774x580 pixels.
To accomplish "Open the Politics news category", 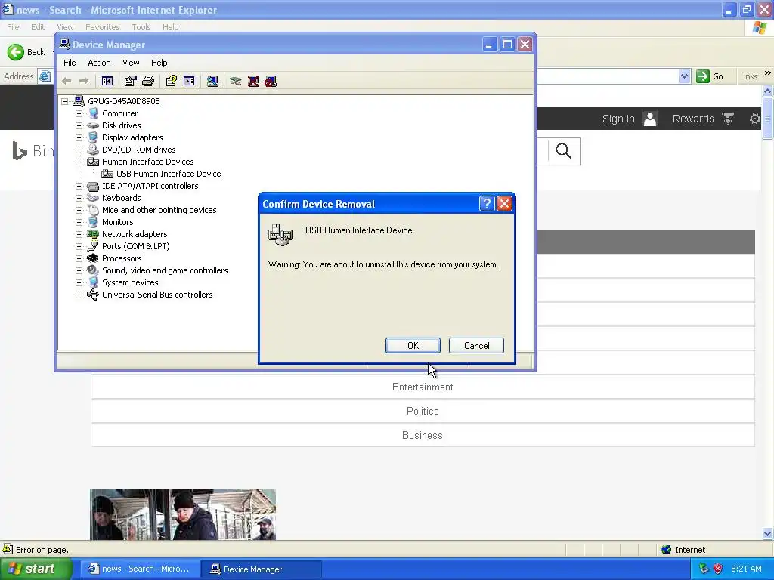I will tap(423, 412).
